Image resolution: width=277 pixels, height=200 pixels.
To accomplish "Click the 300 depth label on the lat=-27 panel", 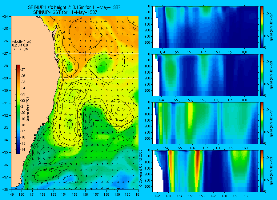I will [x=147, y=42].
